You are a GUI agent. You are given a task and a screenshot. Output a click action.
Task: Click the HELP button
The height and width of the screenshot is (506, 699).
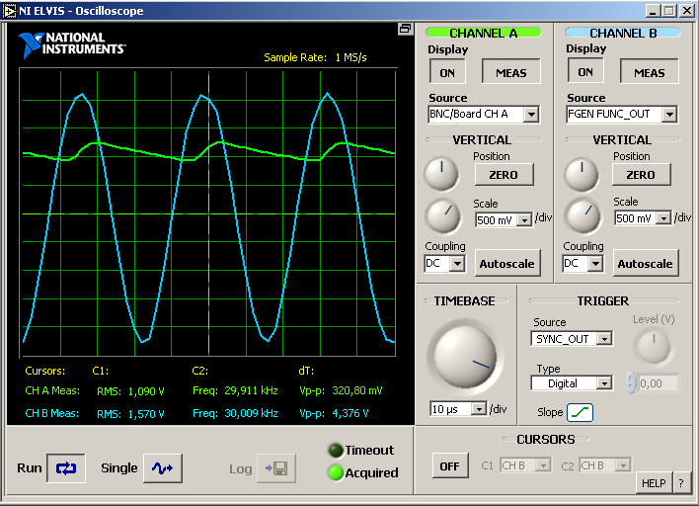click(x=654, y=483)
